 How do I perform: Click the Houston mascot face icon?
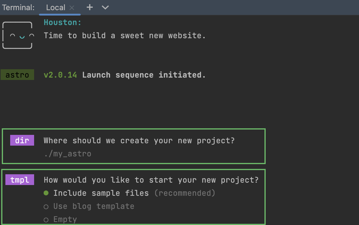coord(17,35)
